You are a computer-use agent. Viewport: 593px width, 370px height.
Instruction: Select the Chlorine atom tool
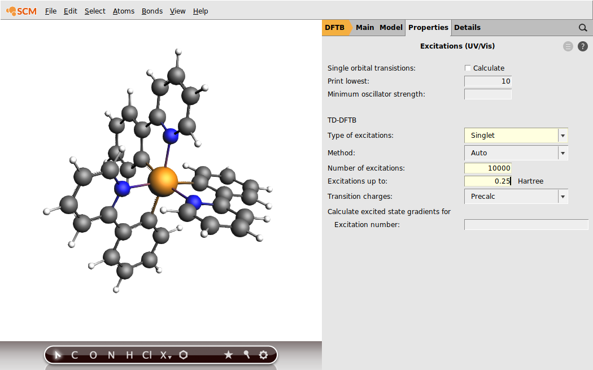coord(146,355)
